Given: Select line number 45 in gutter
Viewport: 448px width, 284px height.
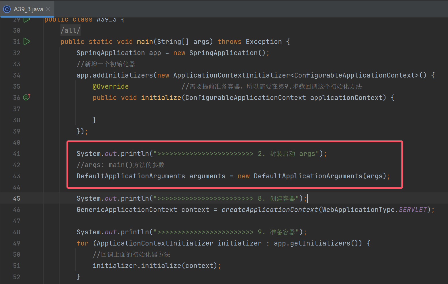Looking at the screenshot, I should click(17, 198).
